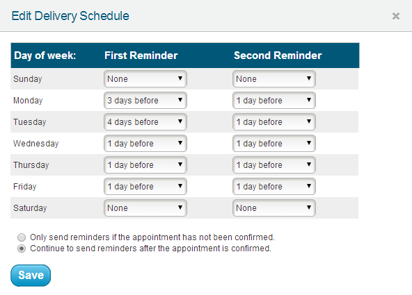
Task: Change Monday First Reminder from 3 days before
Action: click(x=145, y=101)
